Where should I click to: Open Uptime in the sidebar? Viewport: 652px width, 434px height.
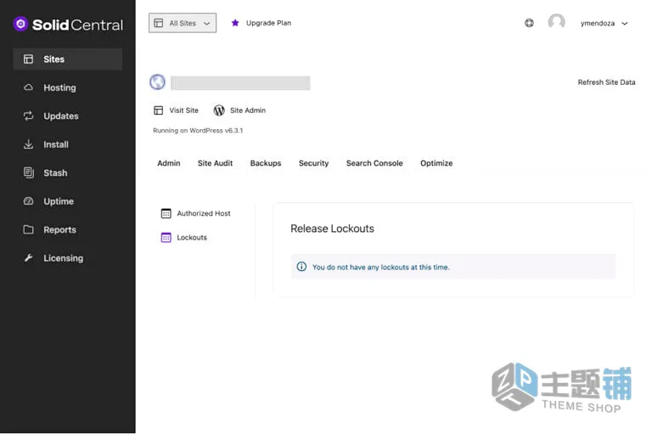[68, 201]
